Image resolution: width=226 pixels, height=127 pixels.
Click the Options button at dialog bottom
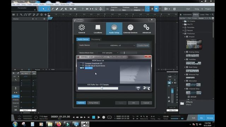coord(81,103)
